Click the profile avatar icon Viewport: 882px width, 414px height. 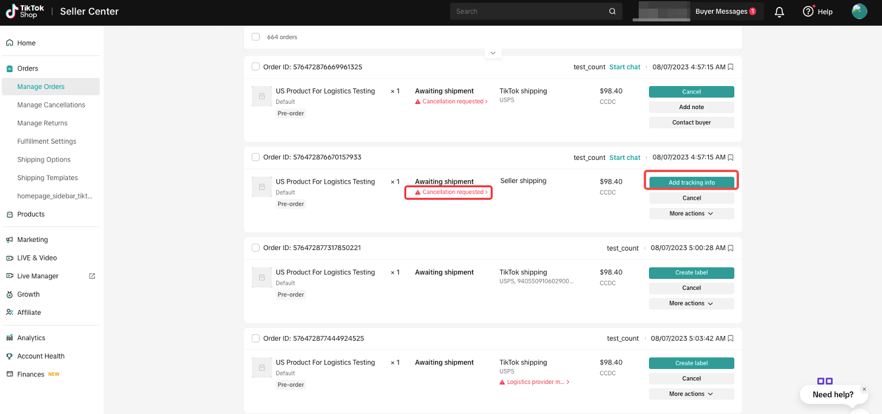pos(860,12)
